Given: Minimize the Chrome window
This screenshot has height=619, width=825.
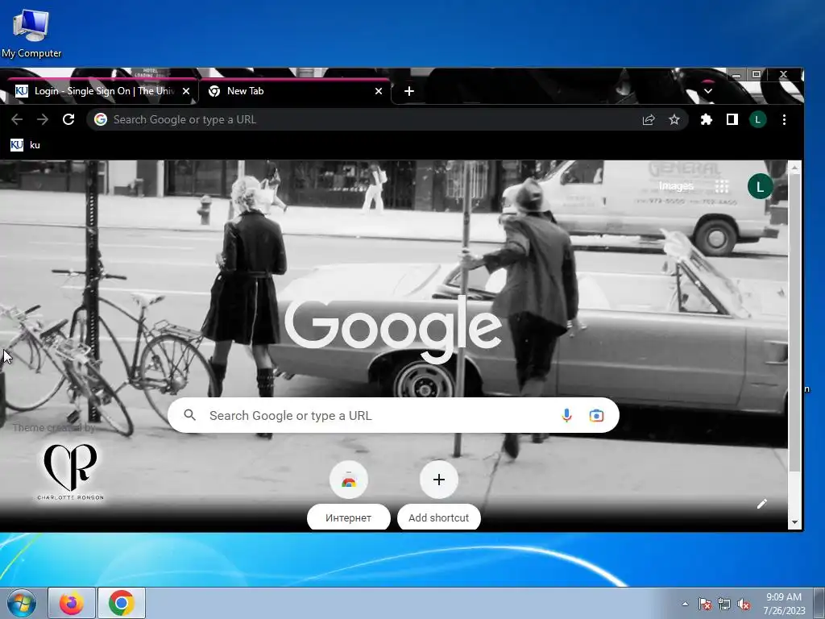Looking at the screenshot, I should 736,75.
